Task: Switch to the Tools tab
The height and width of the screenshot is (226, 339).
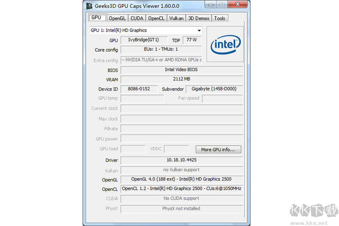Action: point(220,18)
